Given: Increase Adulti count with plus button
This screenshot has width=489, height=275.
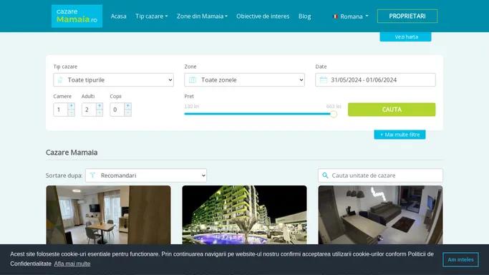Looking at the screenshot, I should tap(100, 106).
